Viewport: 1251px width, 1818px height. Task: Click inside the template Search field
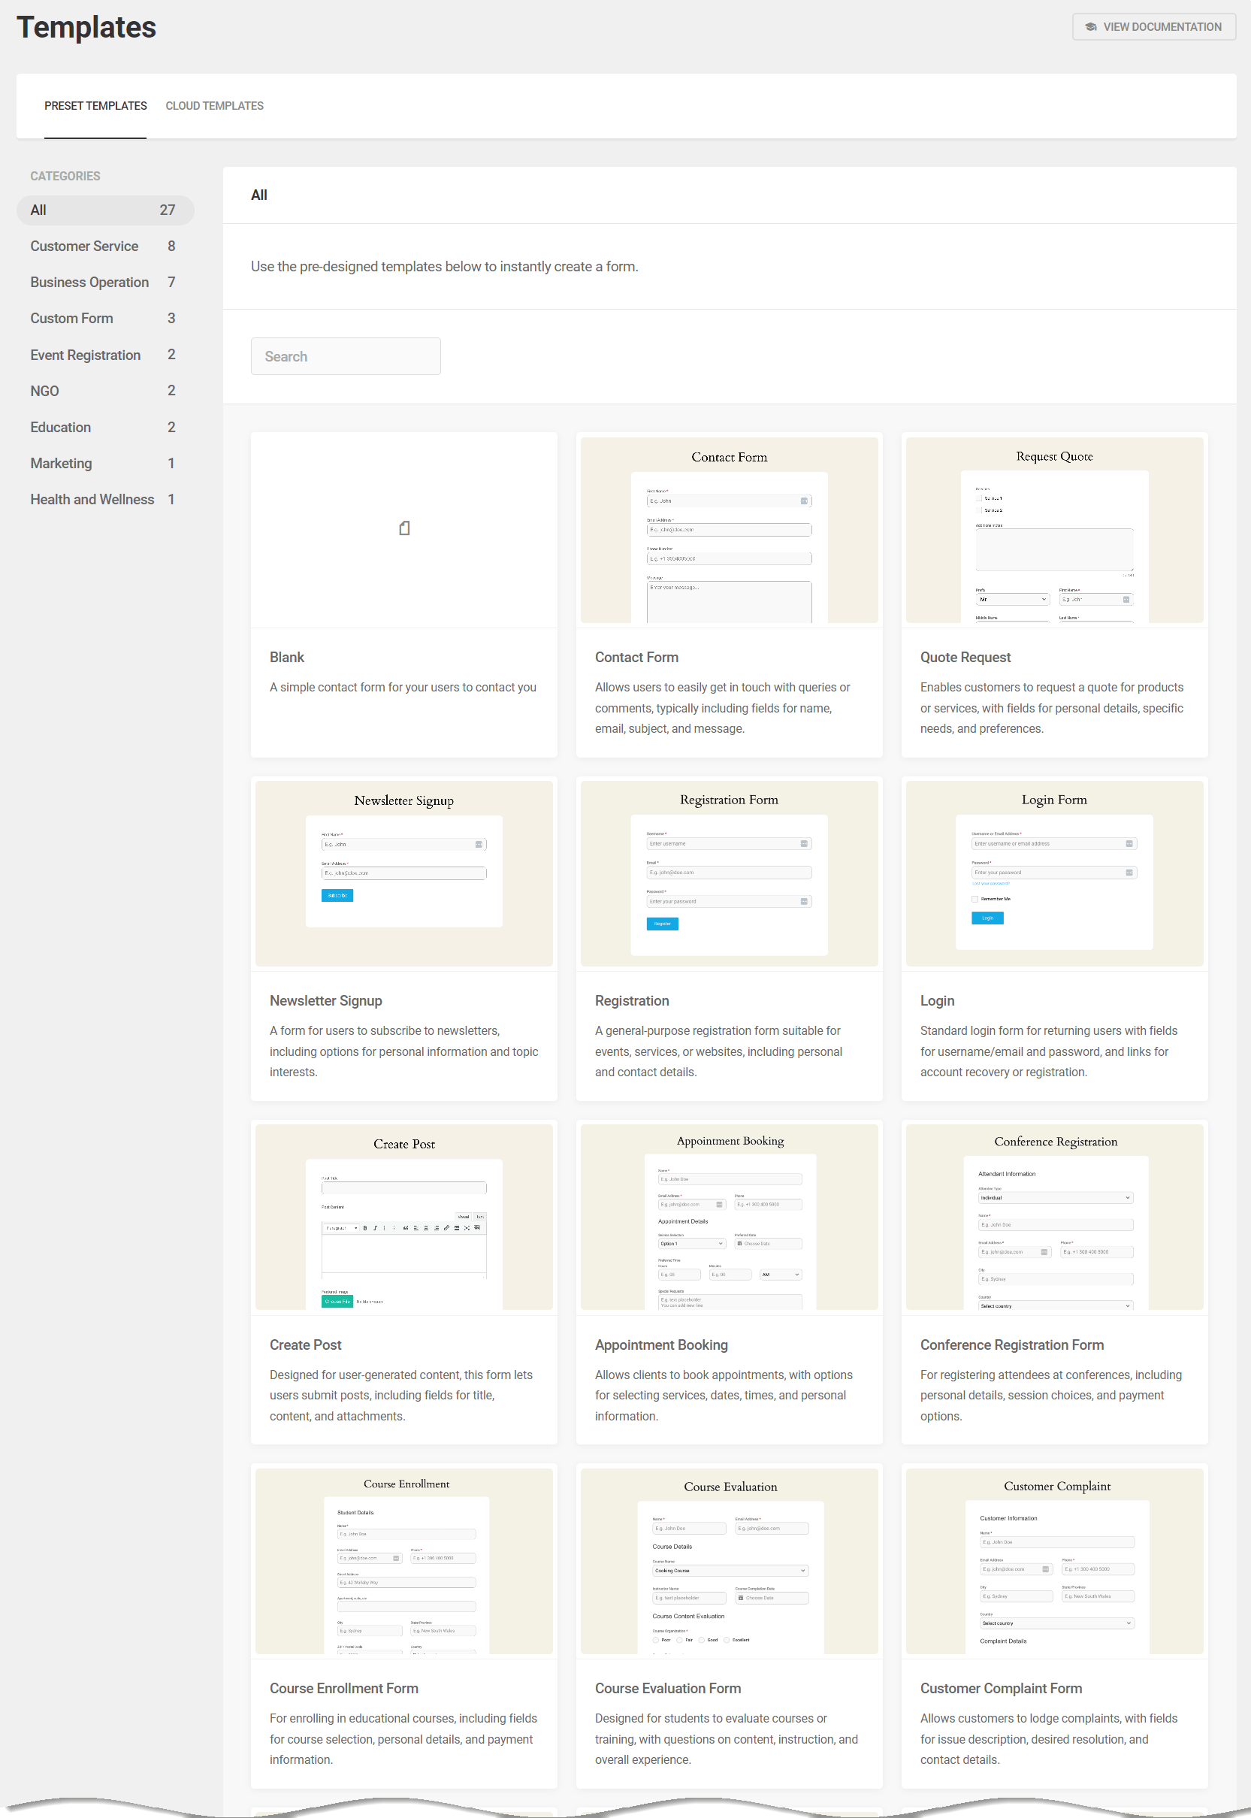point(346,356)
